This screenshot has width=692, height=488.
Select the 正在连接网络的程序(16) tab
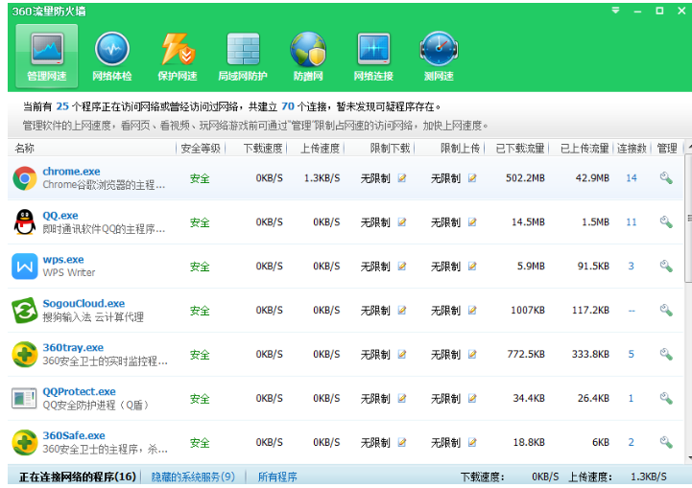click(78, 476)
